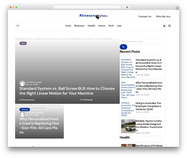Open recent post Standard System vs. Ball Screw title
This screenshot has width=187, height=158.
149,66
